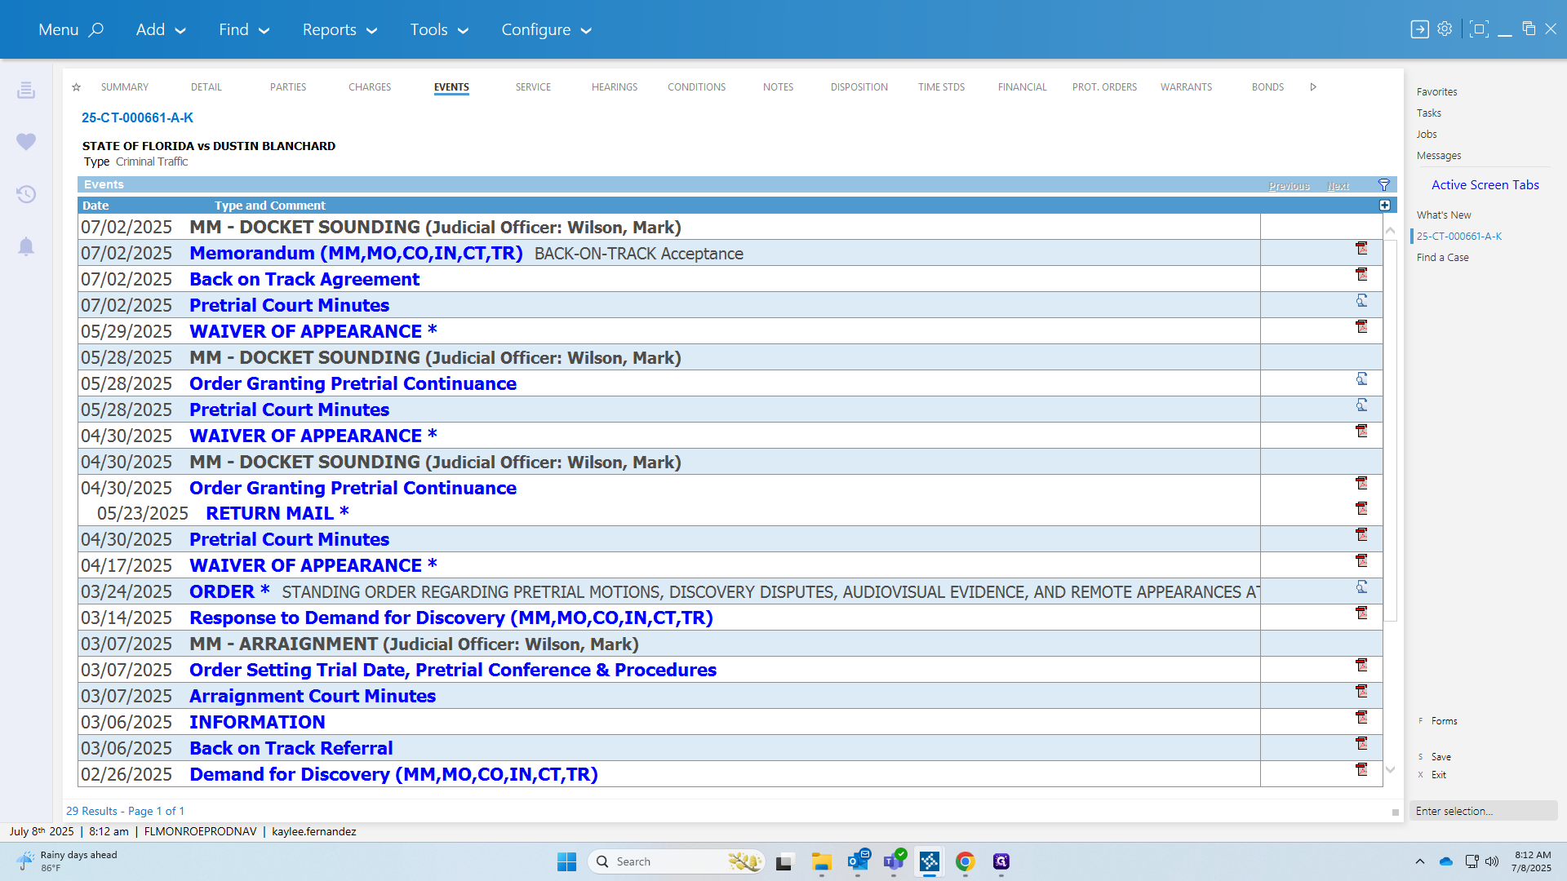Open the Reports dropdown menu
1567x881 pixels.
coord(340,29)
